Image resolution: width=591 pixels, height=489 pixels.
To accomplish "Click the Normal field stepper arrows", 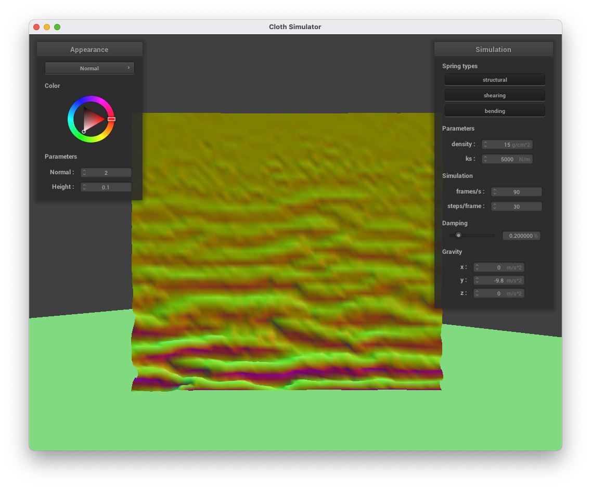I will (x=84, y=173).
